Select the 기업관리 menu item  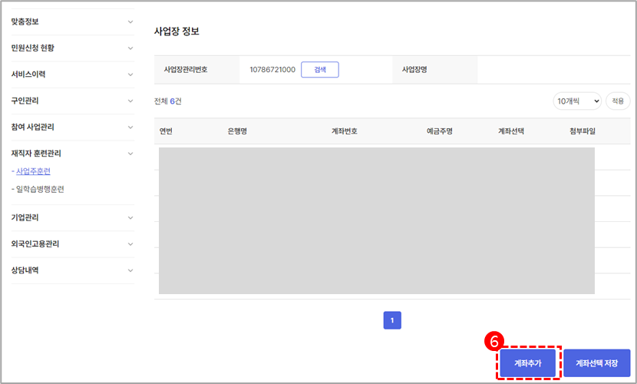pyautogui.click(x=25, y=217)
